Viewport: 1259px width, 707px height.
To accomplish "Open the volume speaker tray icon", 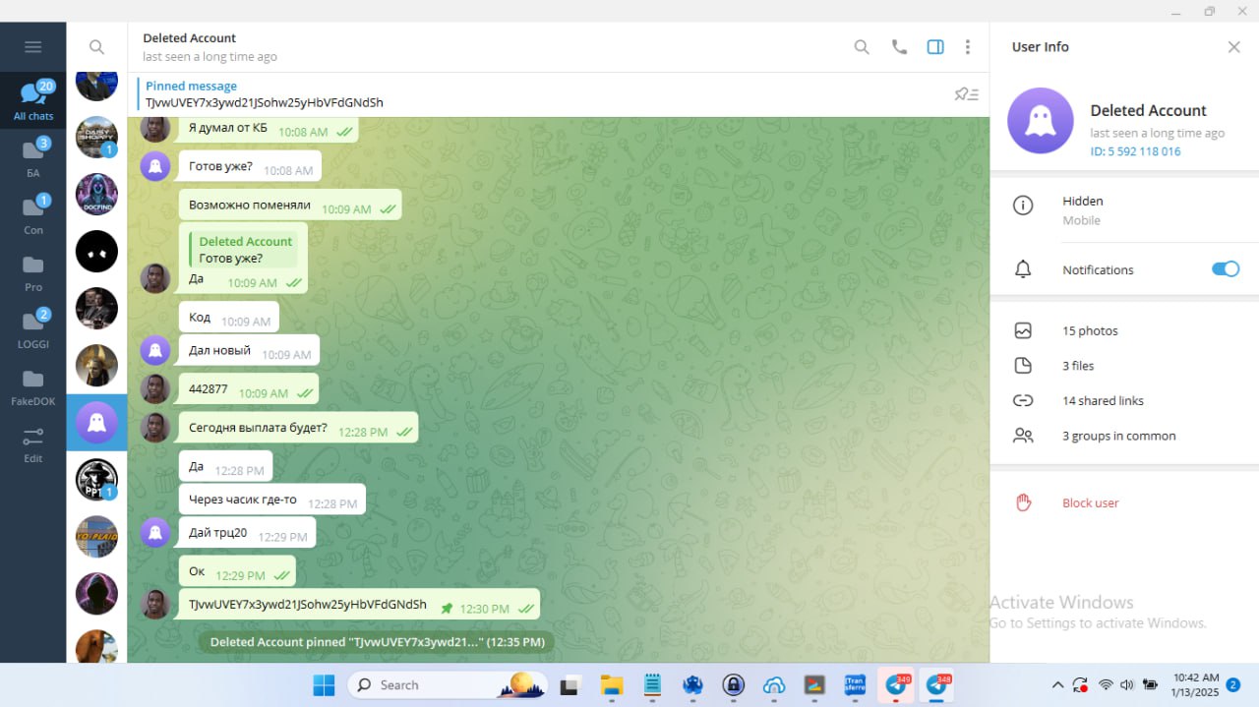I will pyautogui.click(x=1126, y=685).
